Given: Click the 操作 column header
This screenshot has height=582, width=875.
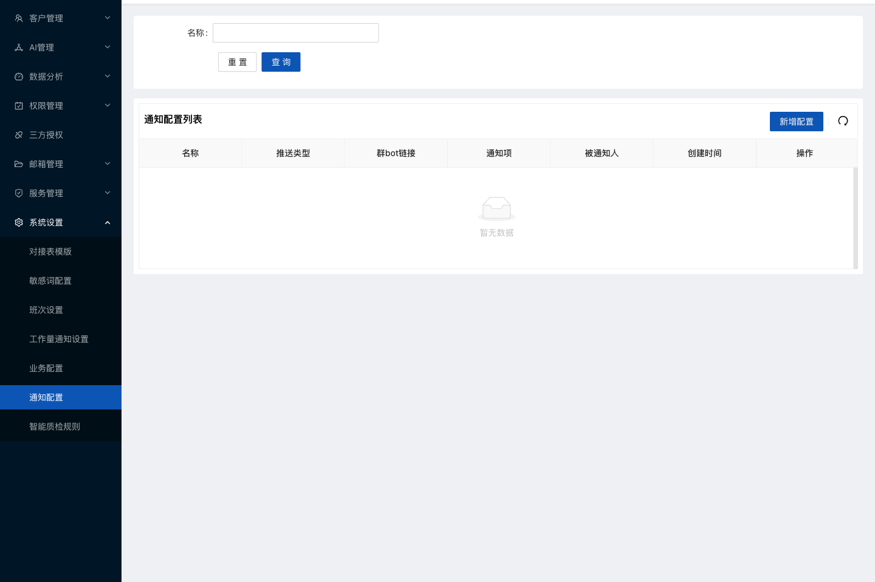Looking at the screenshot, I should click(x=805, y=153).
